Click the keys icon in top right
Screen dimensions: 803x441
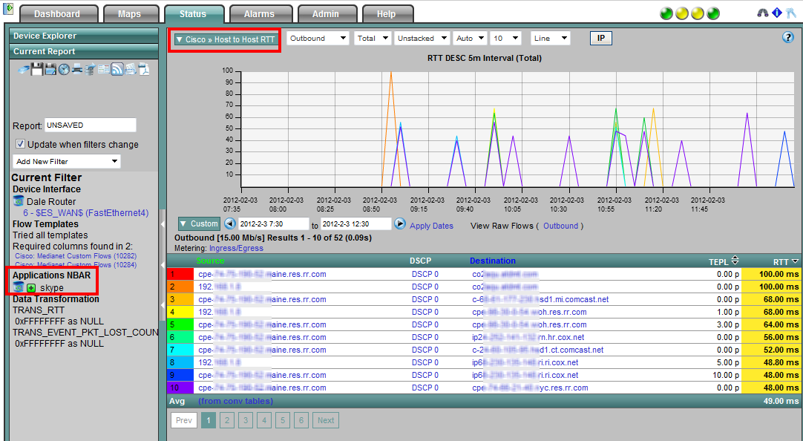pyautogui.click(x=790, y=13)
